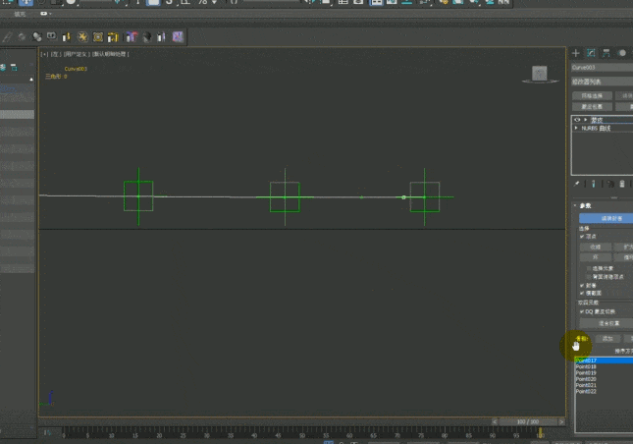Click the white-and-yellow figure icon in toolbar
633x444 pixels.
pyautogui.click(x=66, y=37)
